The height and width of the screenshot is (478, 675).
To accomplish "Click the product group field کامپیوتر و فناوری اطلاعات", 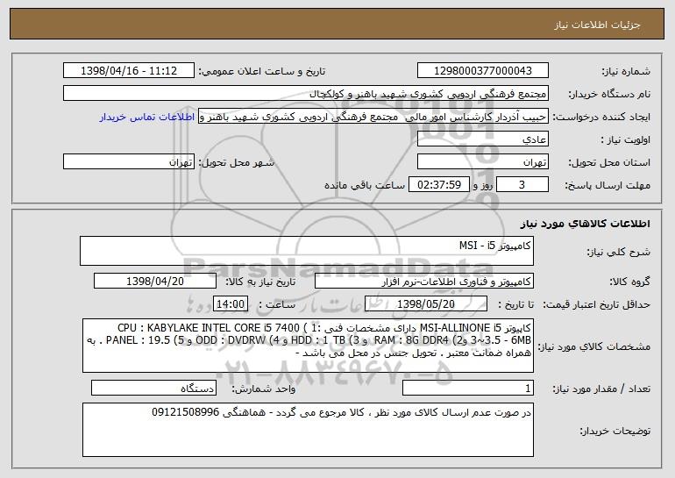I will [424, 282].
